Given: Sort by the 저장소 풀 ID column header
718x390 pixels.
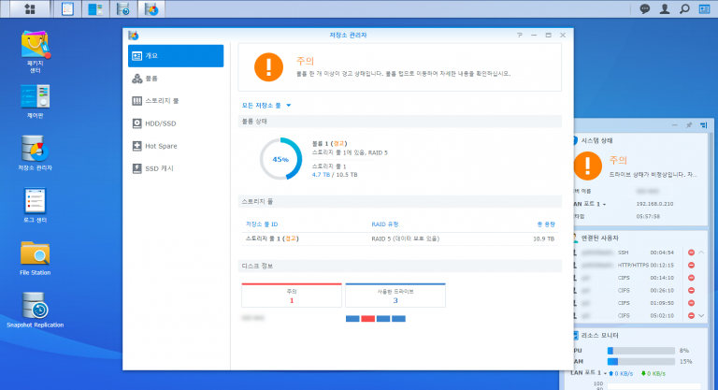Looking at the screenshot, I should [x=262, y=224].
